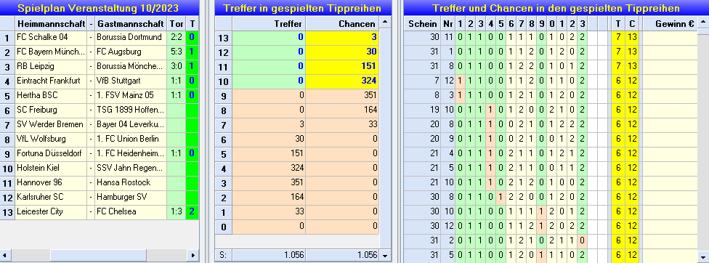Click the Tor result 5:3 cell

click(177, 52)
